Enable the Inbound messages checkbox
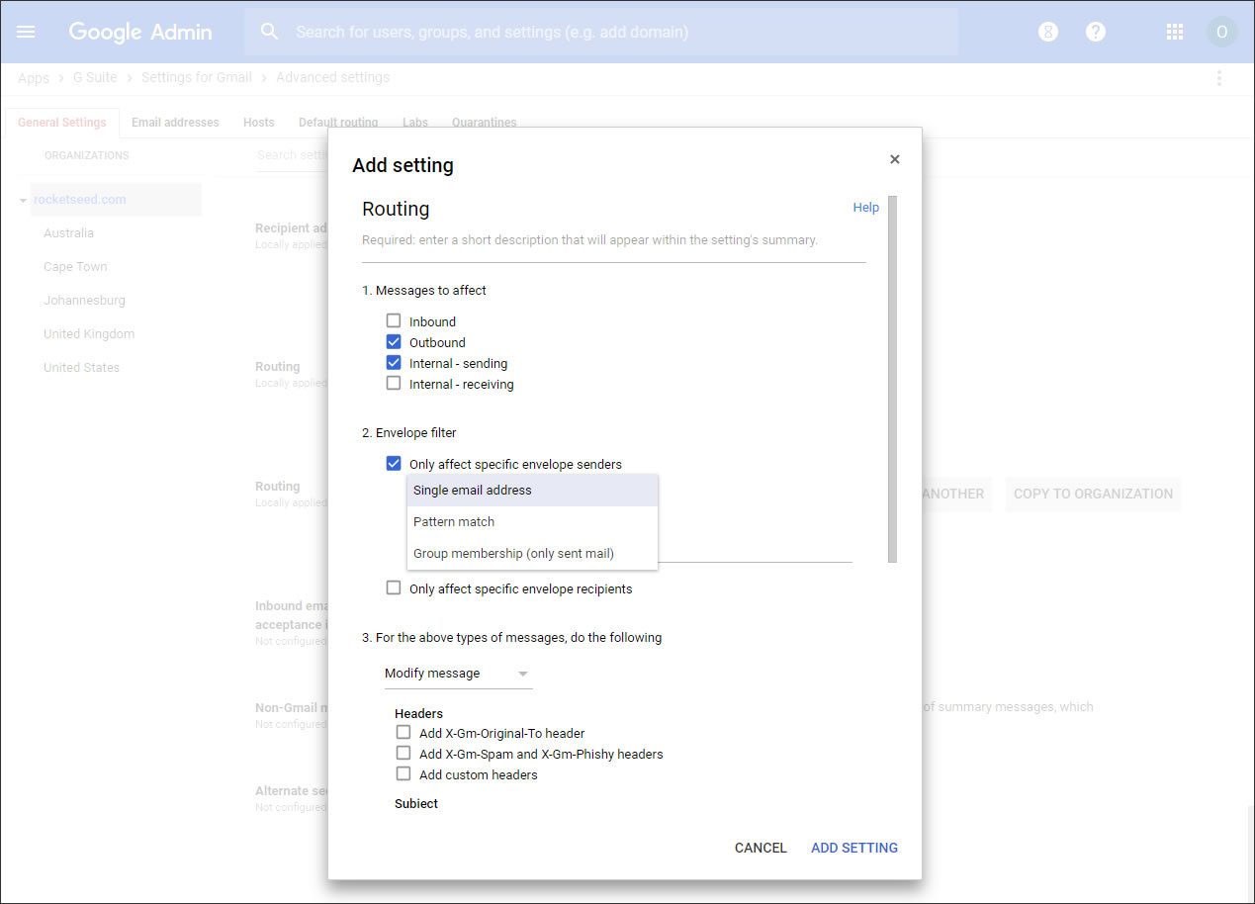1255x904 pixels. click(x=394, y=321)
